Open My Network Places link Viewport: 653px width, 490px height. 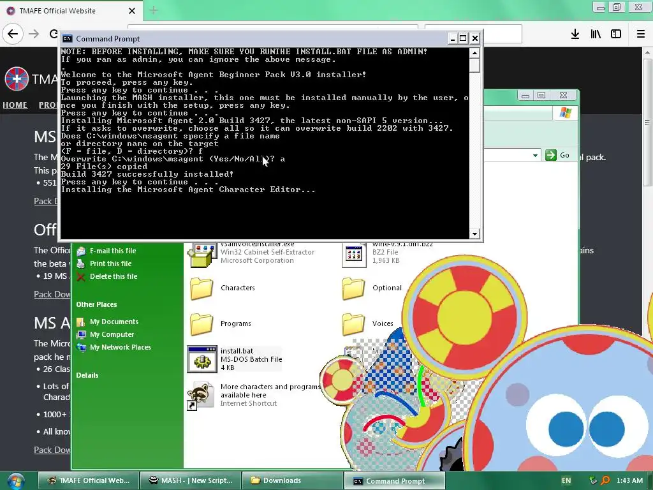pos(121,347)
